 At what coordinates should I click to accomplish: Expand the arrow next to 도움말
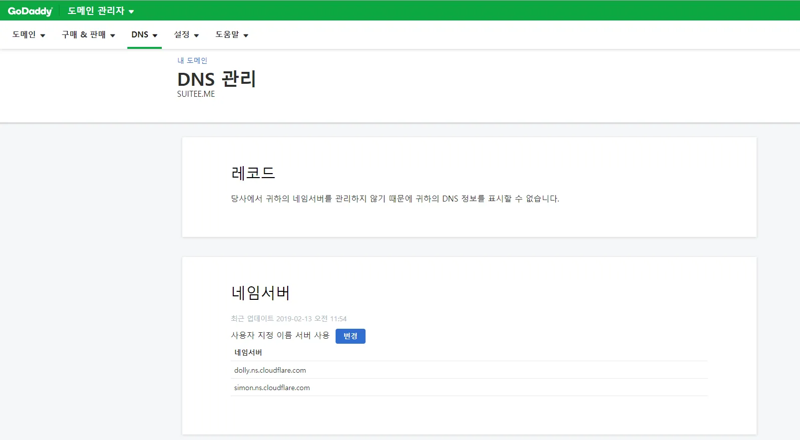(x=246, y=35)
